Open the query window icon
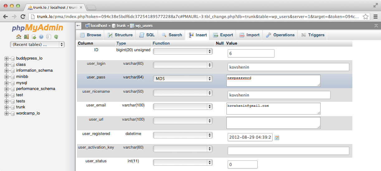The image size is (381, 171). (34, 37)
